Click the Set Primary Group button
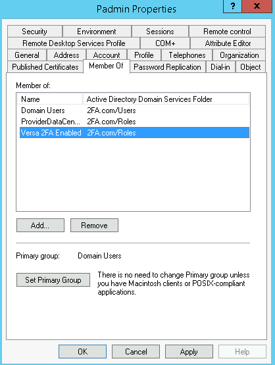The image size is (275, 365). tap(53, 280)
